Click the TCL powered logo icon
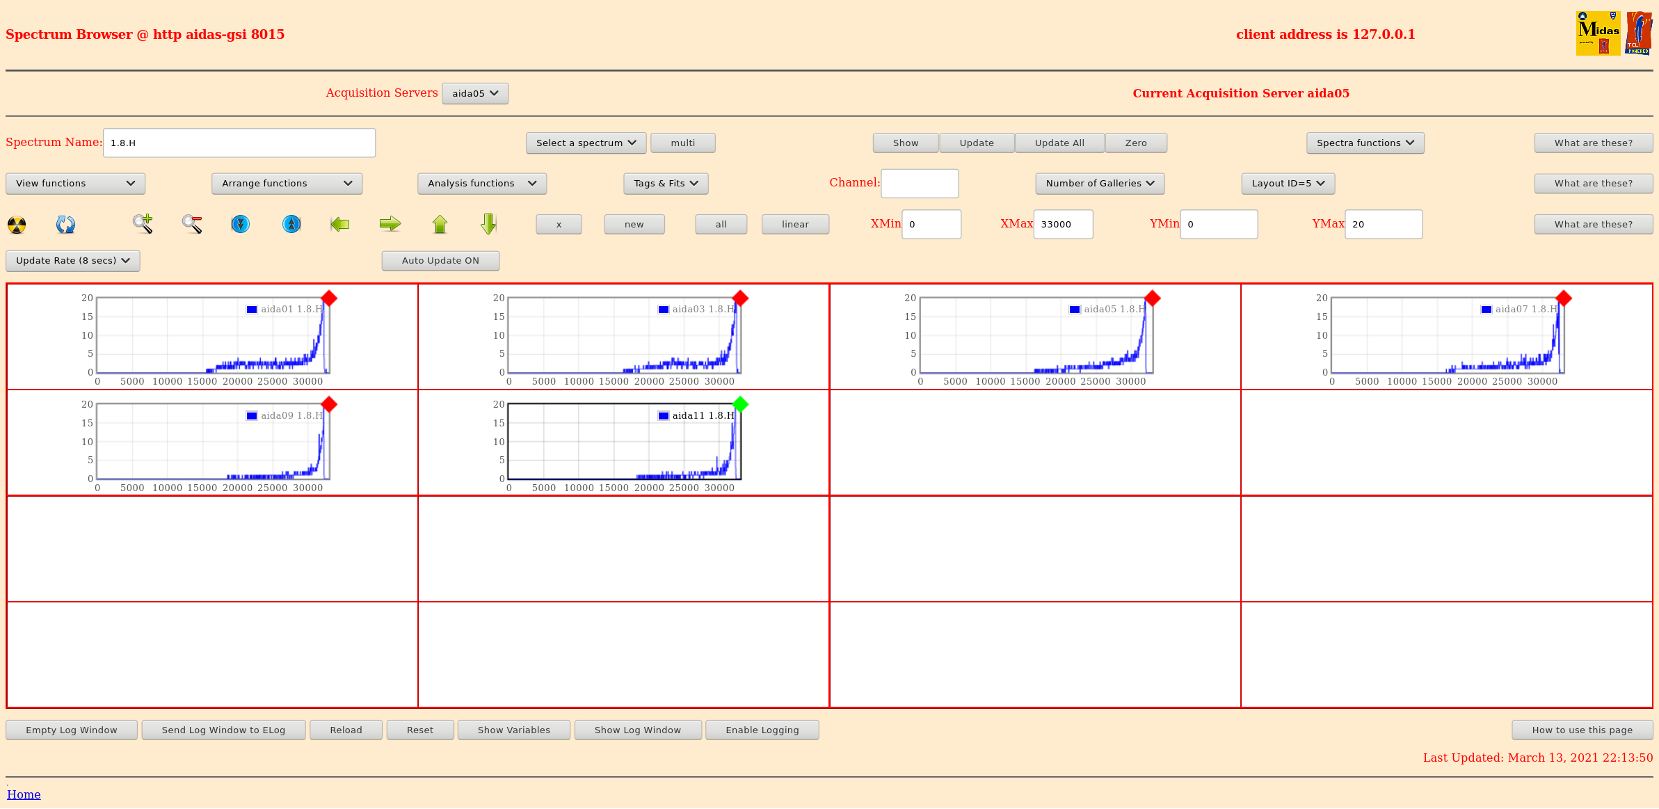This screenshot has width=1659, height=809. coord(1639,33)
